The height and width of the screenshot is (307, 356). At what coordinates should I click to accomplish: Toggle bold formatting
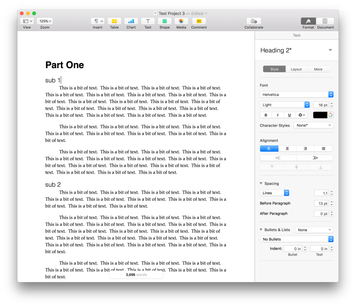[x=265, y=115]
